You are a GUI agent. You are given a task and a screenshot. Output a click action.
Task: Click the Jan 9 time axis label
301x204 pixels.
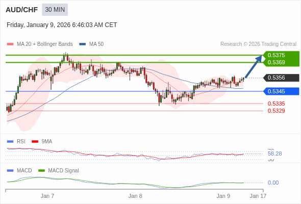pos(223,196)
